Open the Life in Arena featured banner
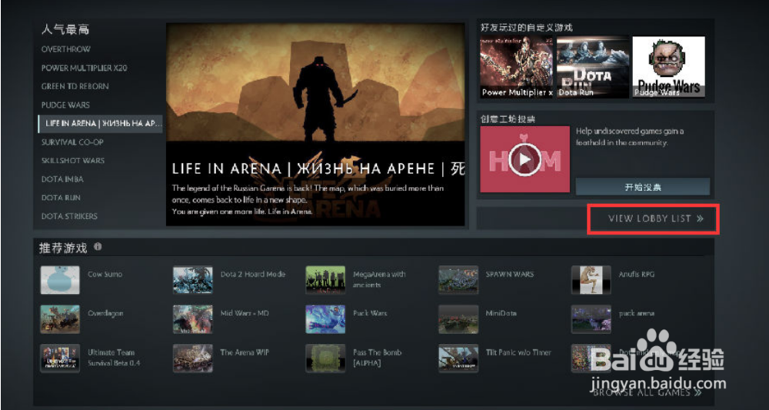The image size is (769, 410). coord(315,125)
